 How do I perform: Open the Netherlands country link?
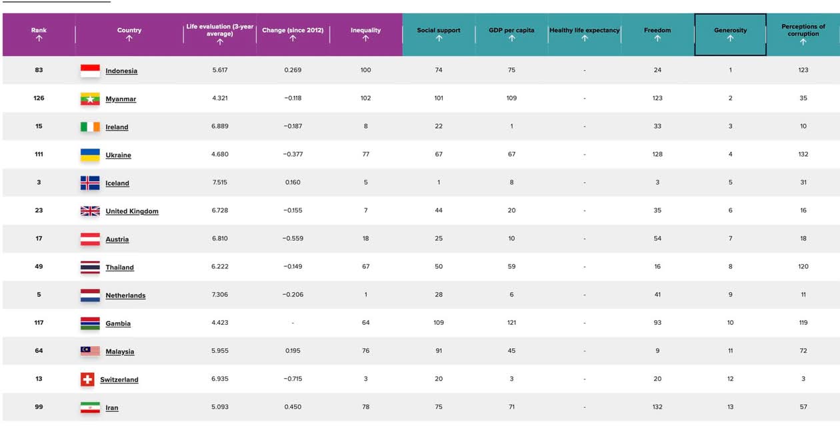[125, 296]
